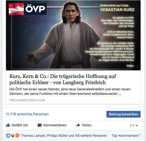Open the article preview image
This screenshot has height=141, width=146.
point(73,35)
